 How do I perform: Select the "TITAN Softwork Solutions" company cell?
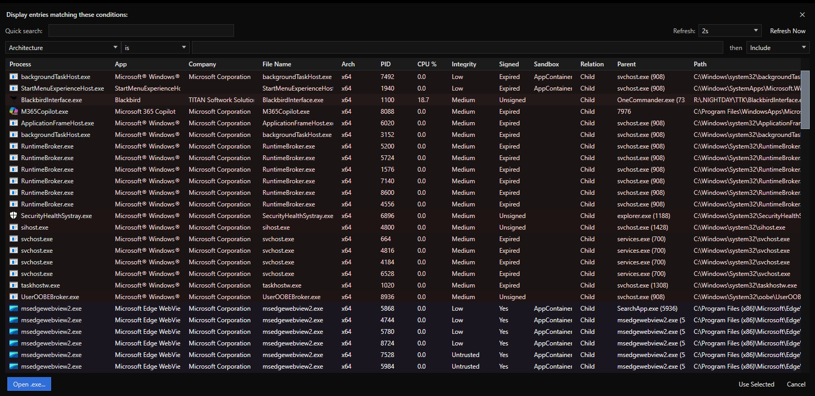click(x=222, y=100)
